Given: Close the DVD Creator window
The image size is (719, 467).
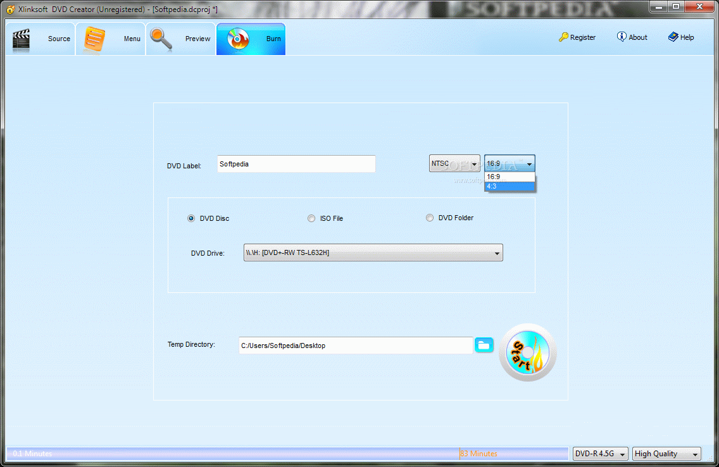Looking at the screenshot, I should point(700,6).
